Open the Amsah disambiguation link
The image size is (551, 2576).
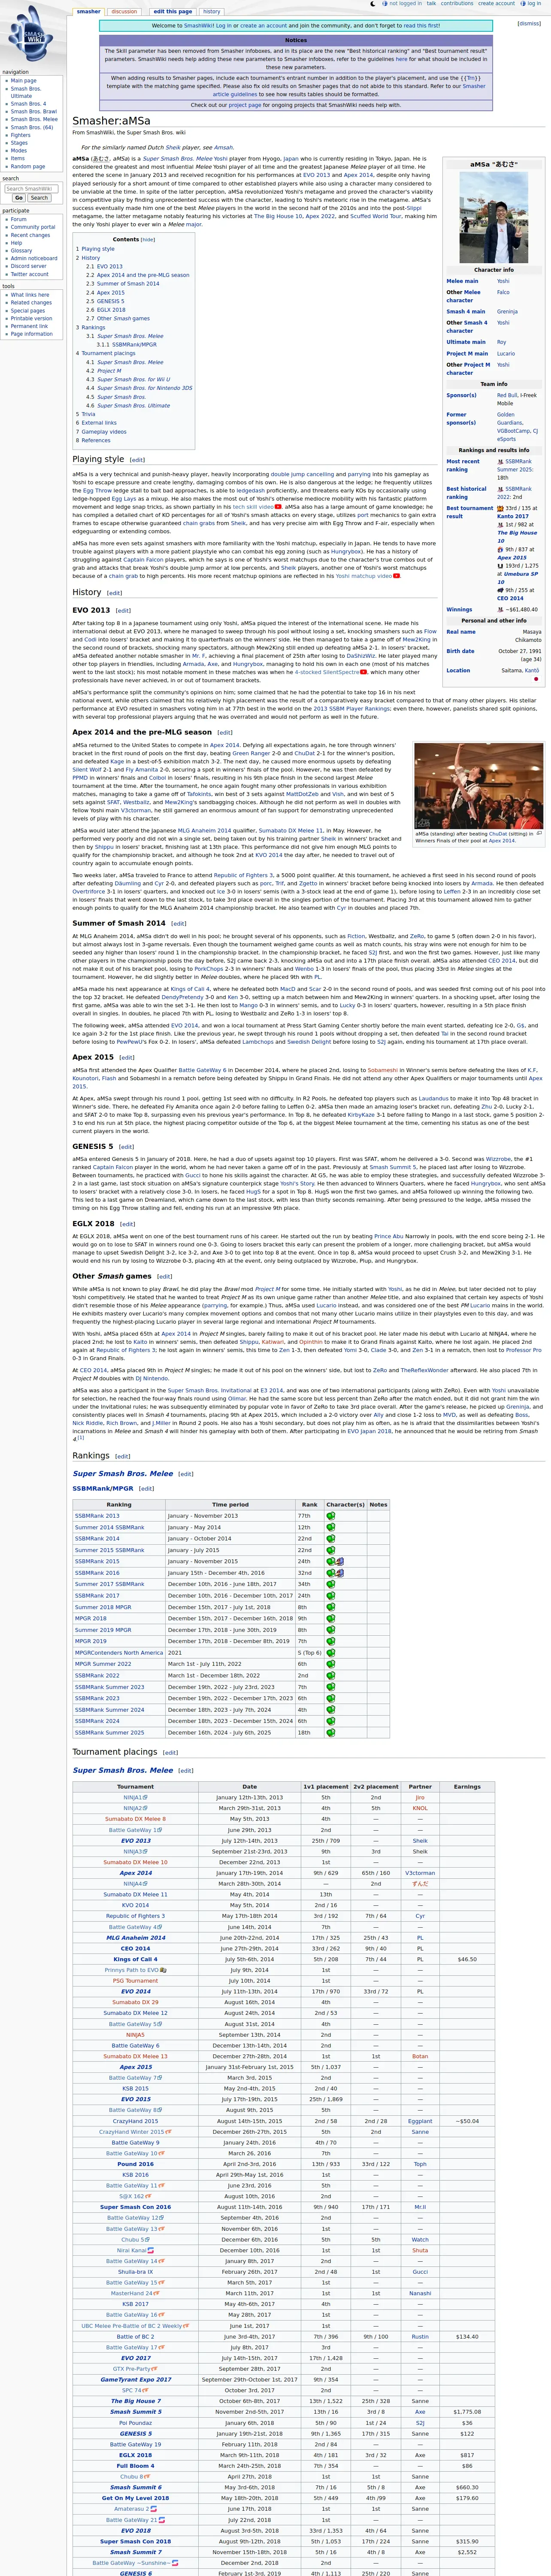(x=224, y=147)
